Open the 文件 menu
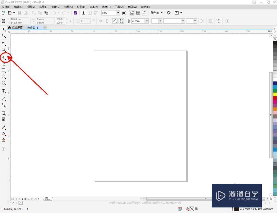 click(6, 7)
